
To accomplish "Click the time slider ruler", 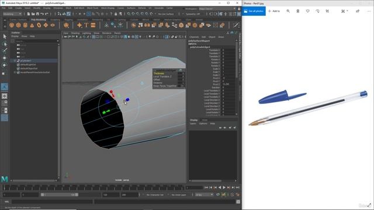I will 94,188.
